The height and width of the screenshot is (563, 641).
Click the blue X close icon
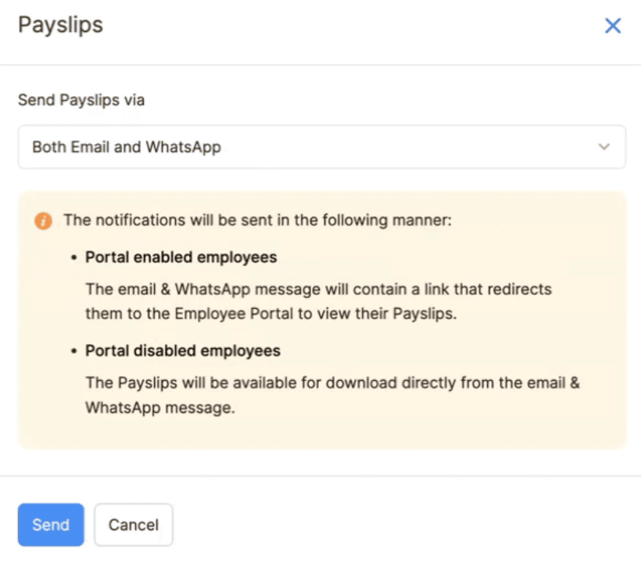coord(613,24)
